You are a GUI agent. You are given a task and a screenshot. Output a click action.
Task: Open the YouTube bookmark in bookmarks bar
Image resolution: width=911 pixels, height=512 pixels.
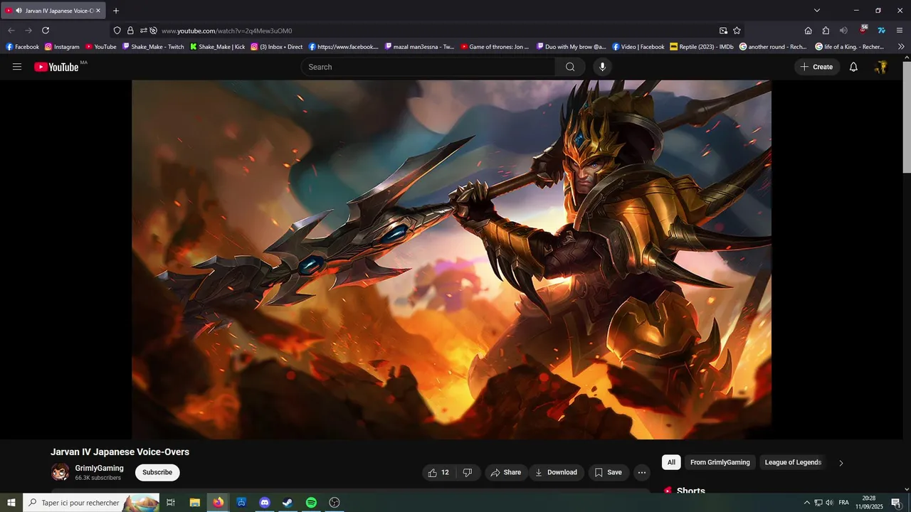coord(100,47)
